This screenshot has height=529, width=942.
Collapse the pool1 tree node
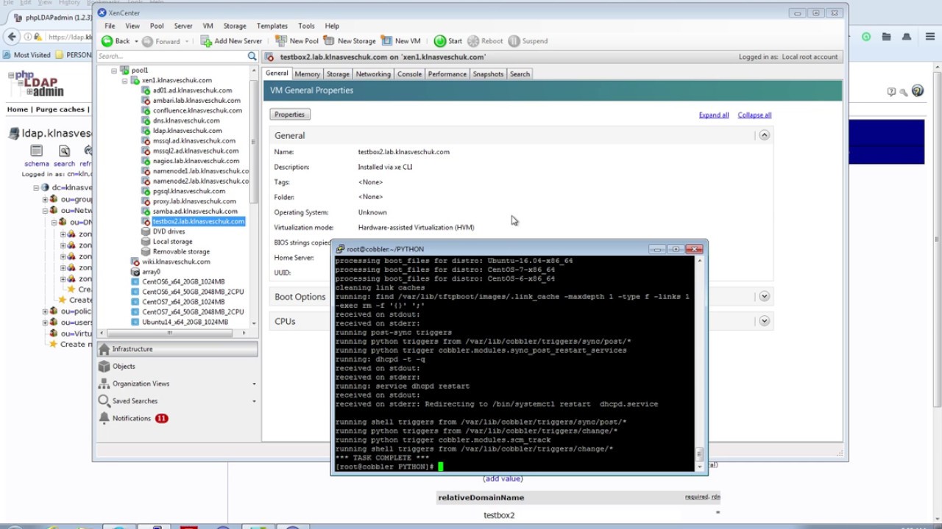(114, 71)
